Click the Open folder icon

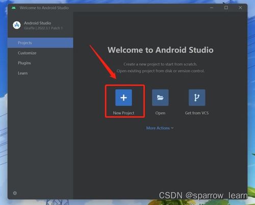pos(160,97)
